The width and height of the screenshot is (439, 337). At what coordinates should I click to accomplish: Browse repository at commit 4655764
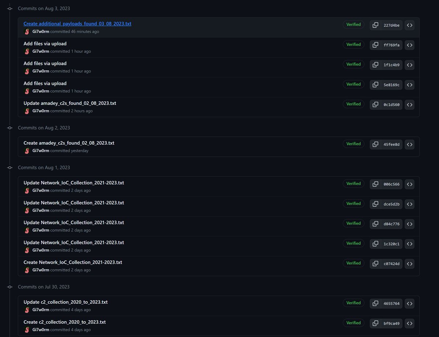410,304
